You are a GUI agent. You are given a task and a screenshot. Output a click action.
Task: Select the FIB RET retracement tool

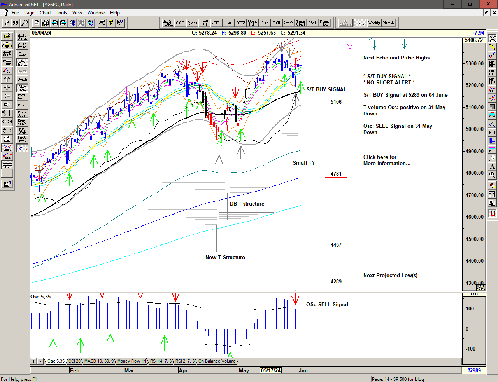tap(492, 64)
